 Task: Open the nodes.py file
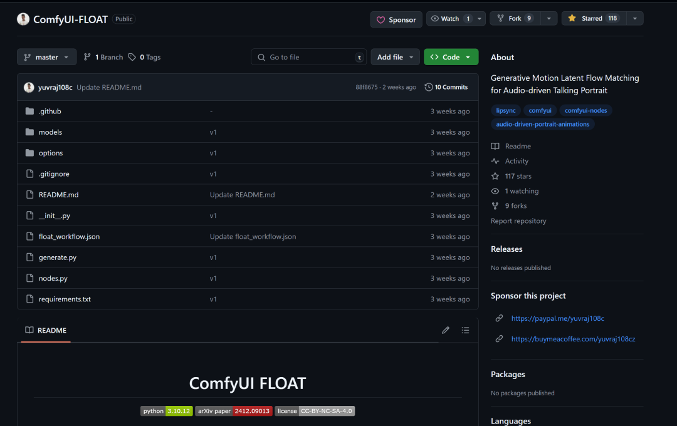click(x=53, y=278)
